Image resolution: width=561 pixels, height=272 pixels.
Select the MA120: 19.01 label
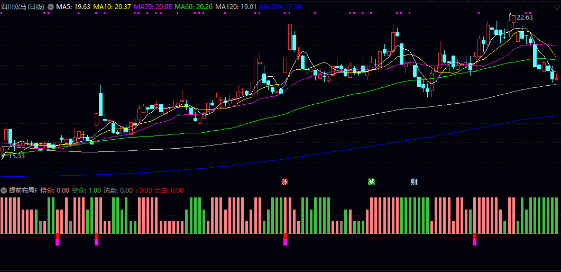(237, 6)
